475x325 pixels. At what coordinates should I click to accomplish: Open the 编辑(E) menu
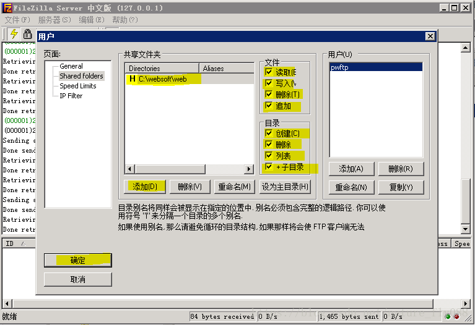[92, 20]
